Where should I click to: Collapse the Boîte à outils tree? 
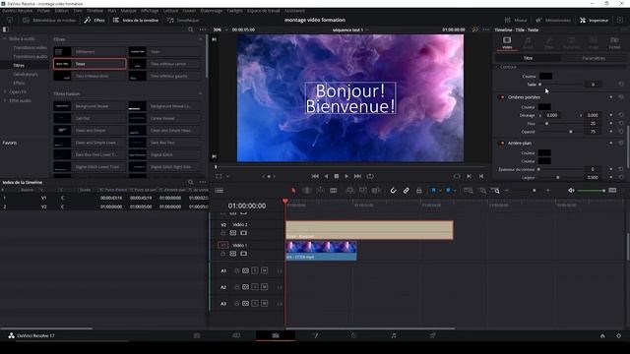pos(5,39)
